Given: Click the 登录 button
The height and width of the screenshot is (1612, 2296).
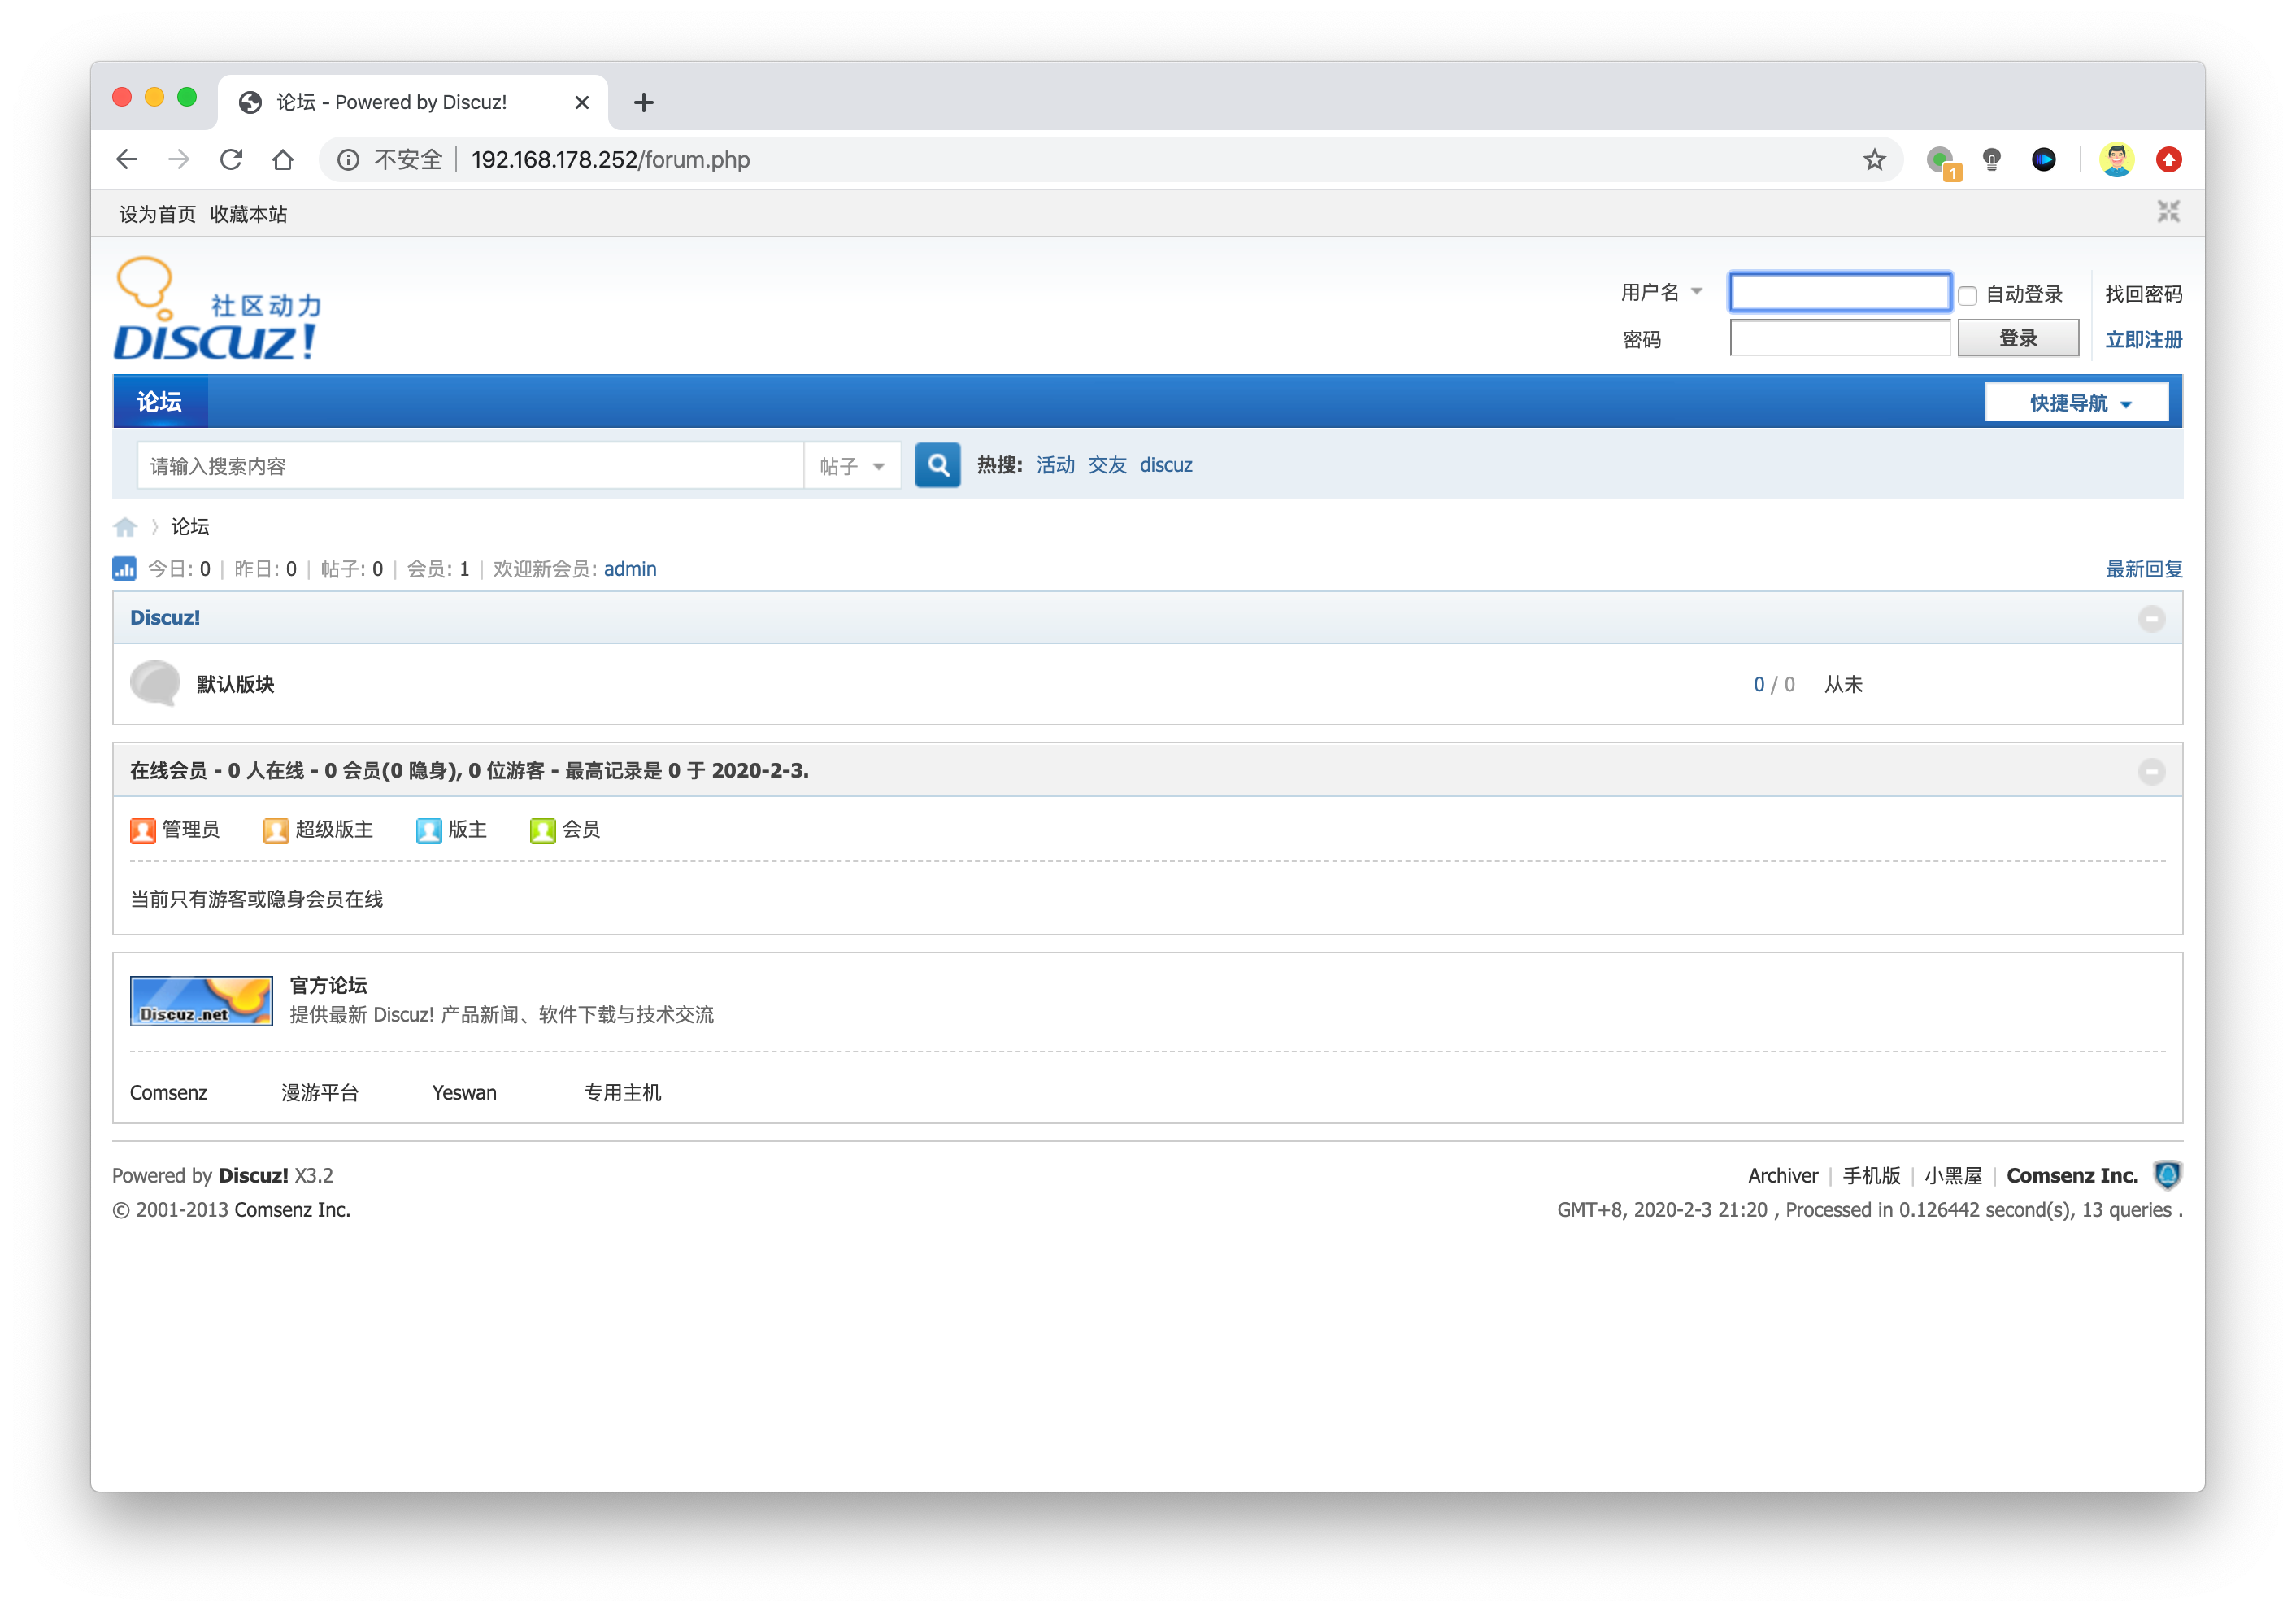Looking at the screenshot, I should pos(2017,338).
